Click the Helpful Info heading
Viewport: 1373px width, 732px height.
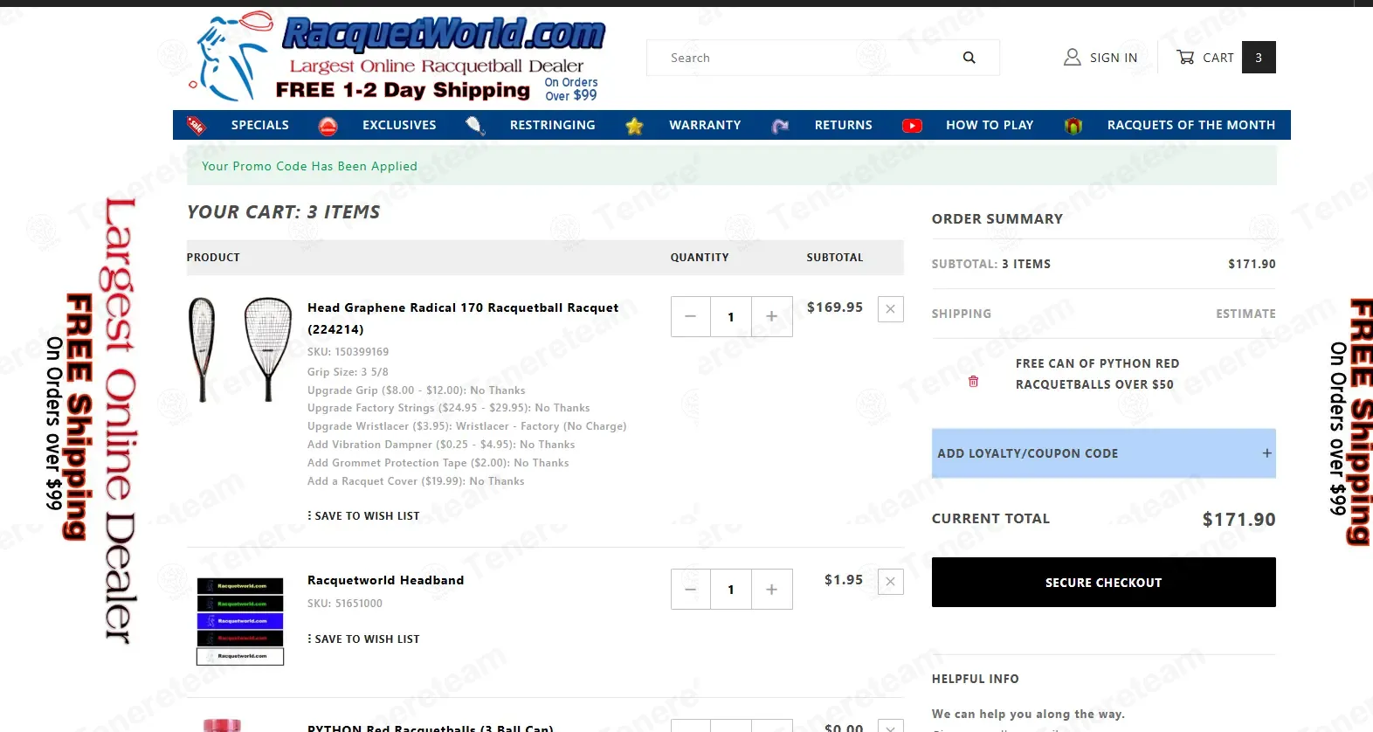(975, 679)
